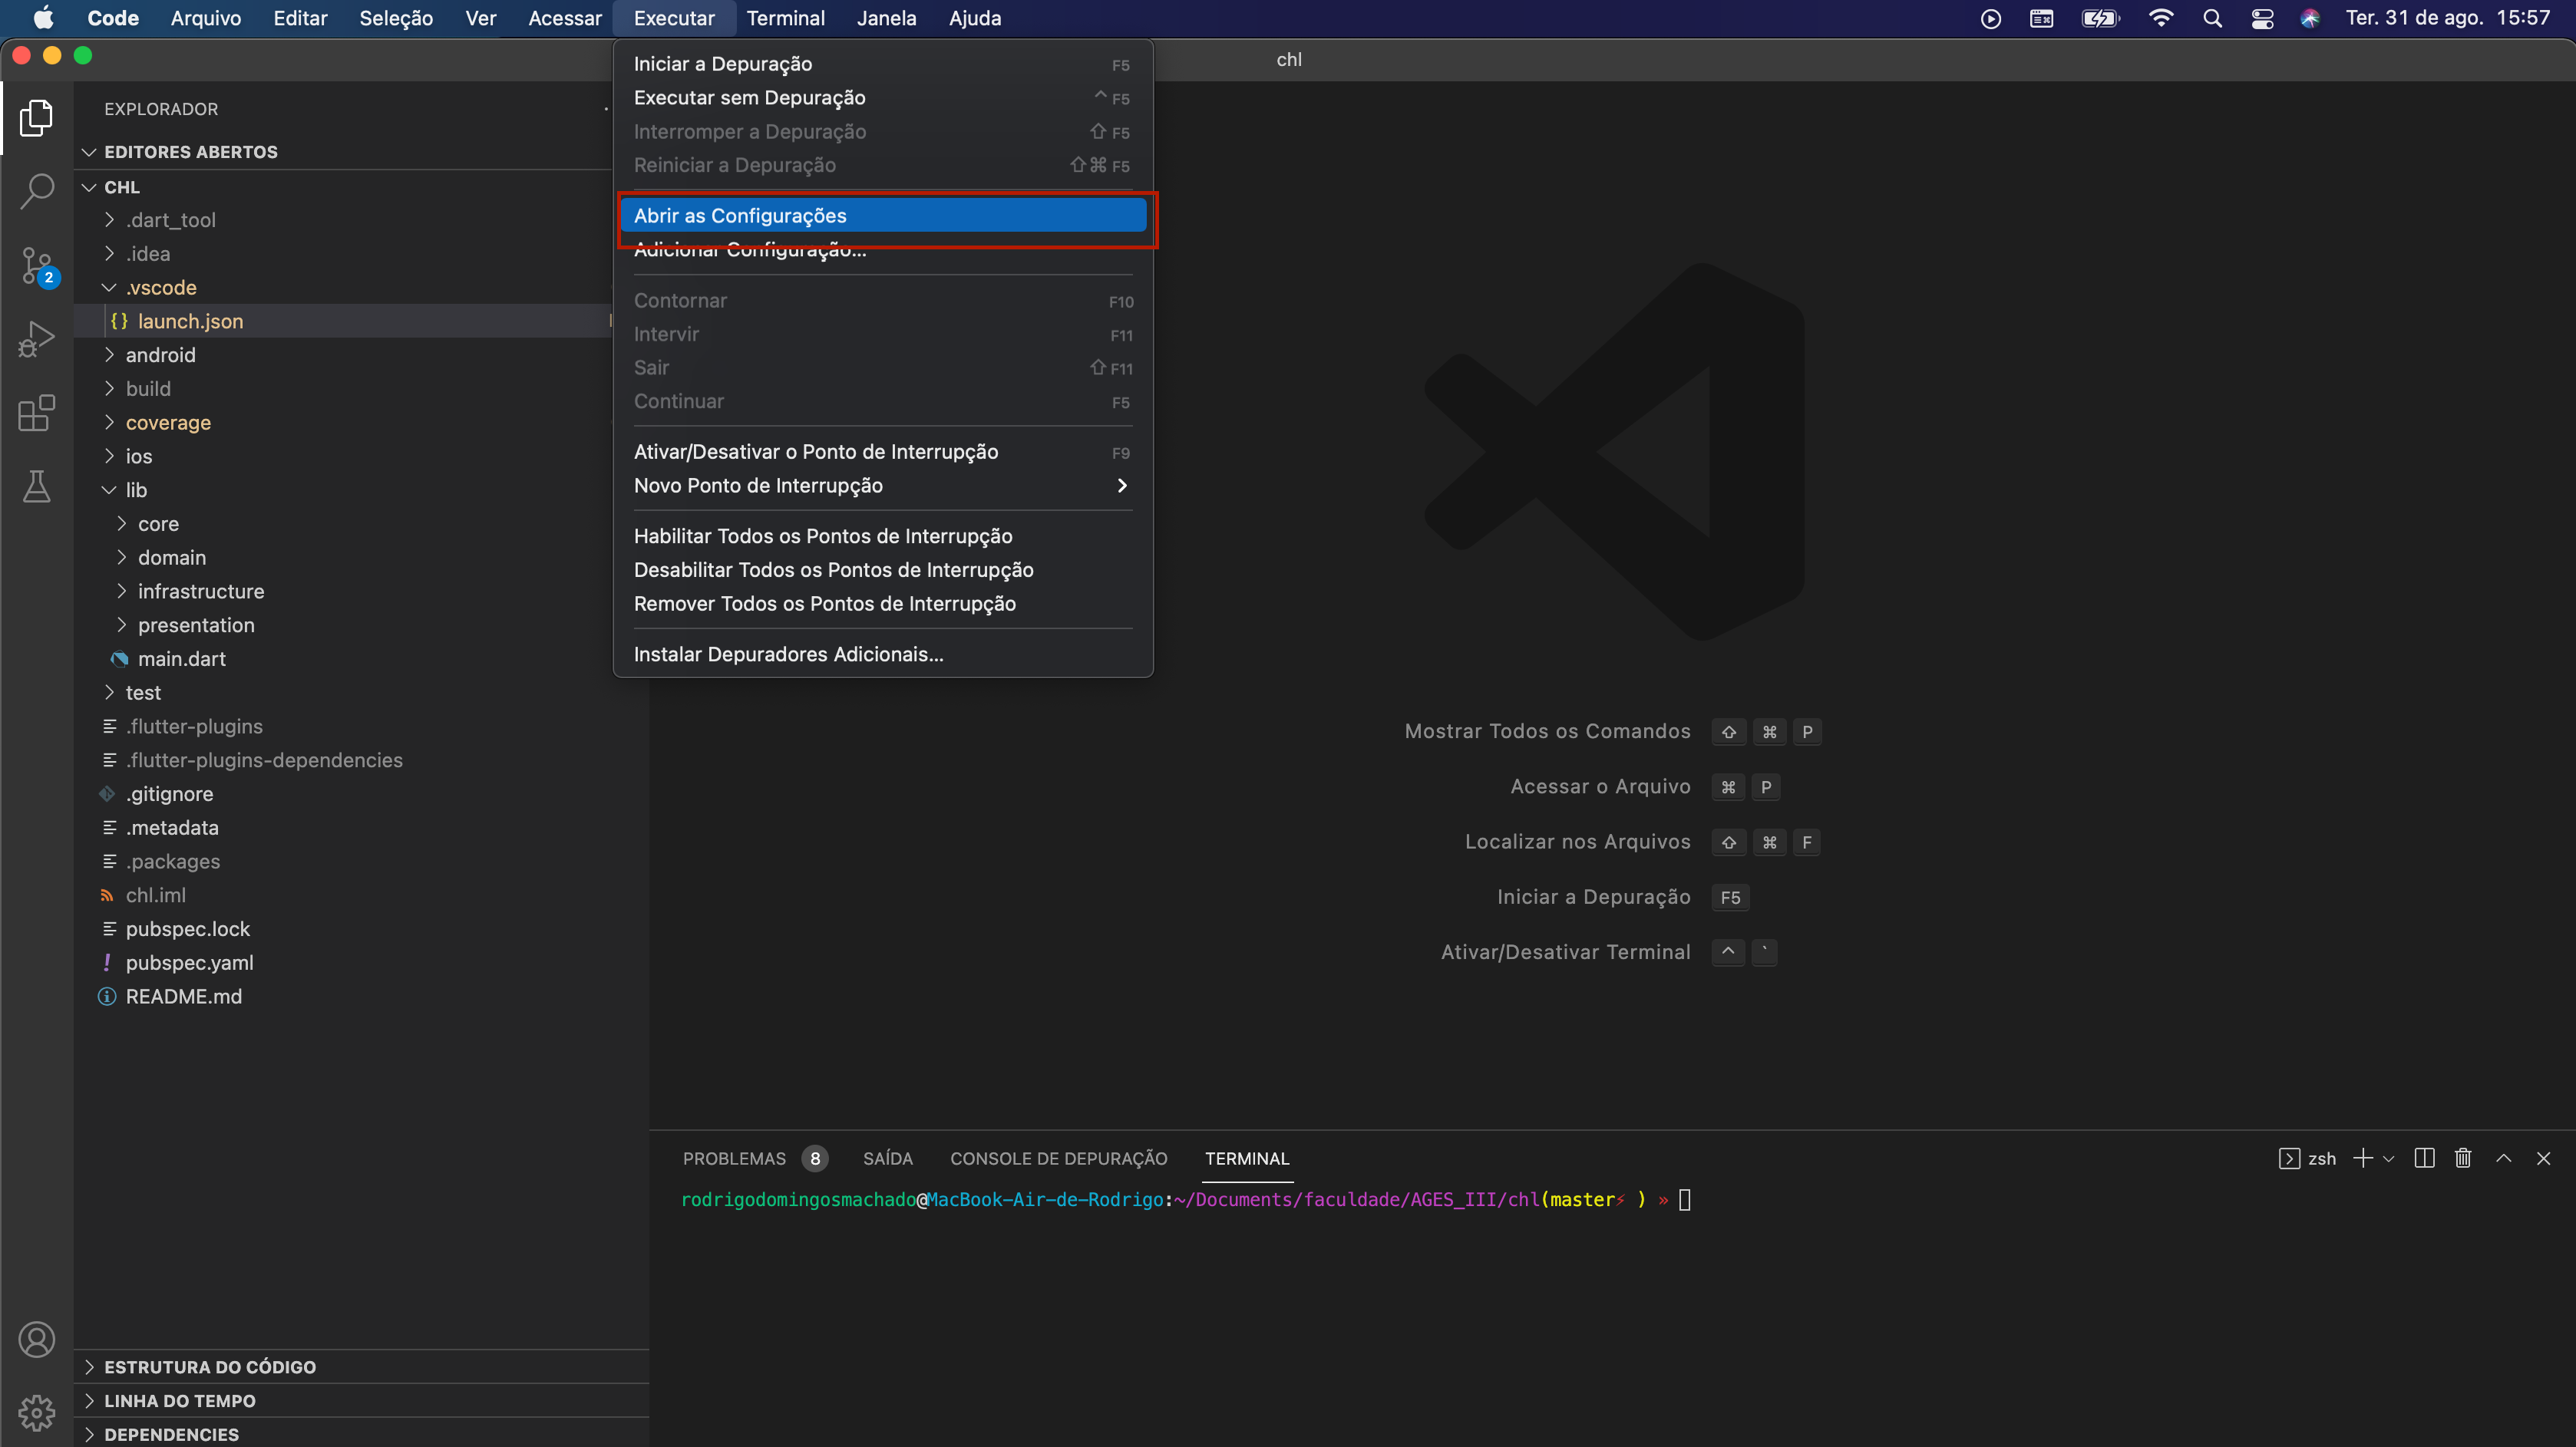
Task: Open the Run and Debug view
Action: pos(37,339)
